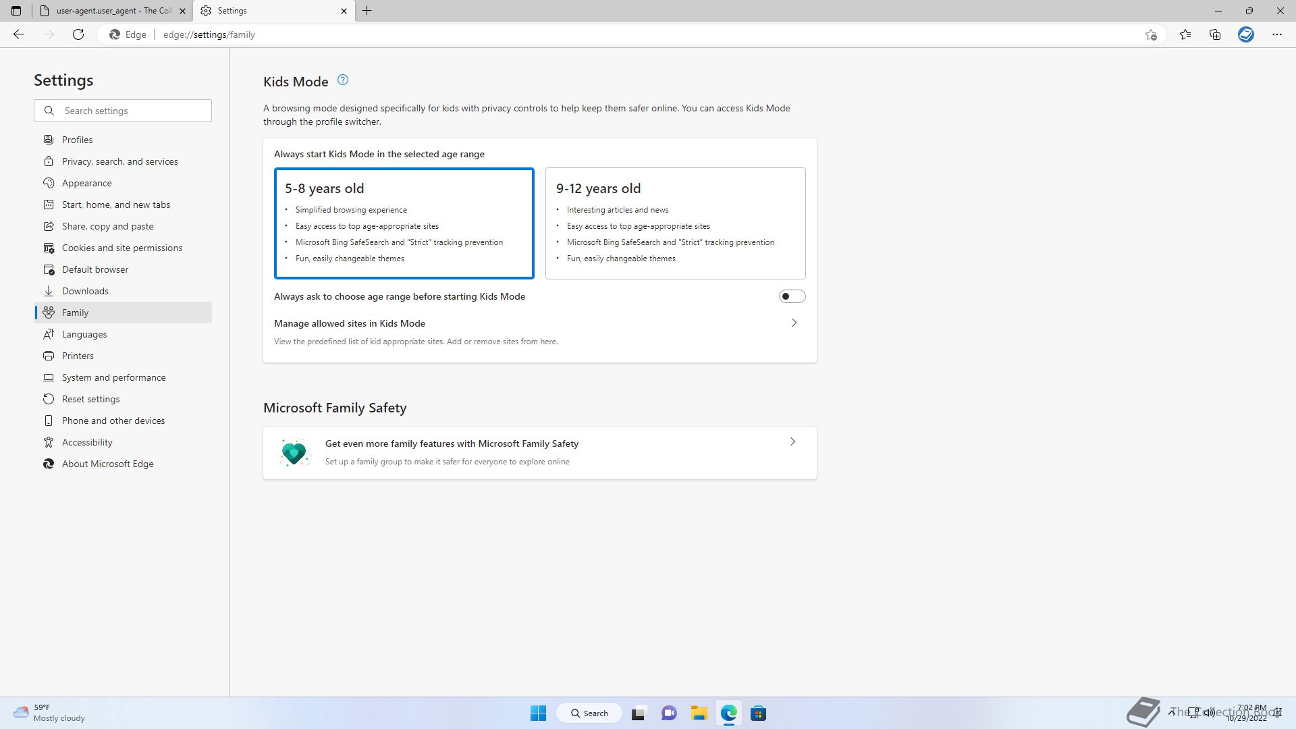Click Microsoft Edge taskbar icon
Image resolution: width=1296 pixels, height=729 pixels.
coord(728,713)
